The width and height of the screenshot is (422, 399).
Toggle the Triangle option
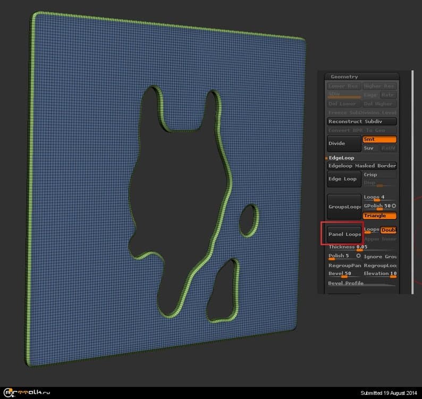click(379, 216)
